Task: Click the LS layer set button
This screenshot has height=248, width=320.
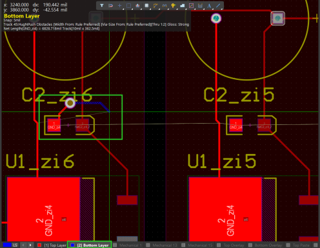Action: click(x=15, y=245)
